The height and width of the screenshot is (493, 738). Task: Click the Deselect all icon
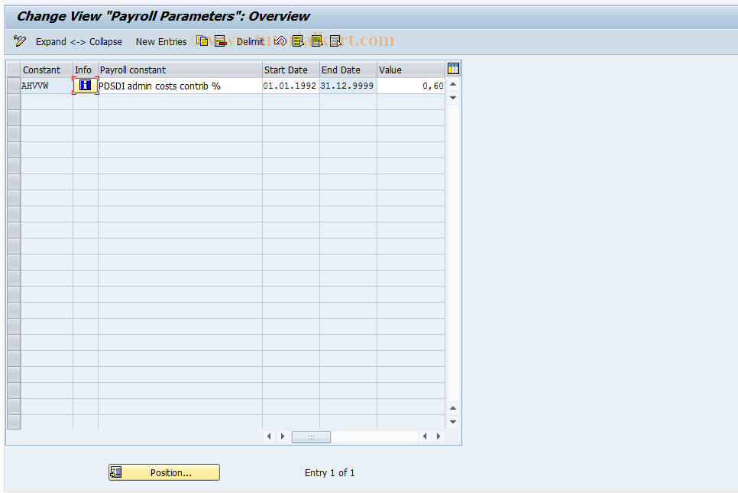[335, 41]
